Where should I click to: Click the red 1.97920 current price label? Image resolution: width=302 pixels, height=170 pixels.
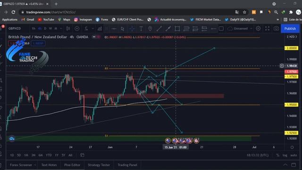tap(292, 72)
